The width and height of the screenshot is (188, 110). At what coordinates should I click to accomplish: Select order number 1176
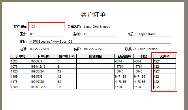point(14,82)
